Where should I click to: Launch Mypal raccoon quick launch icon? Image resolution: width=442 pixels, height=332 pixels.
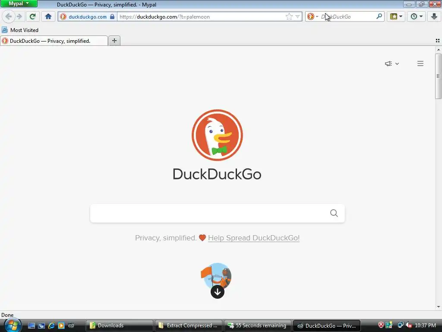[x=71, y=326]
